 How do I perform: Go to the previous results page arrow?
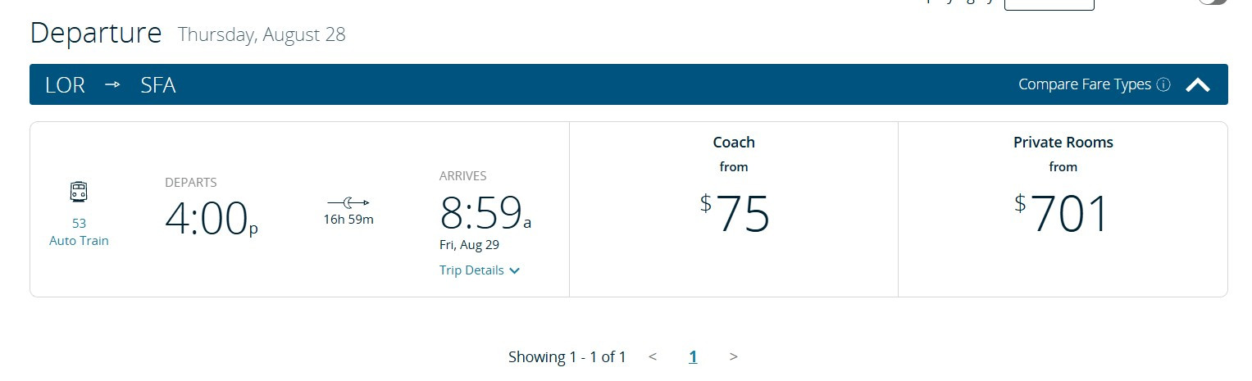pos(653,356)
